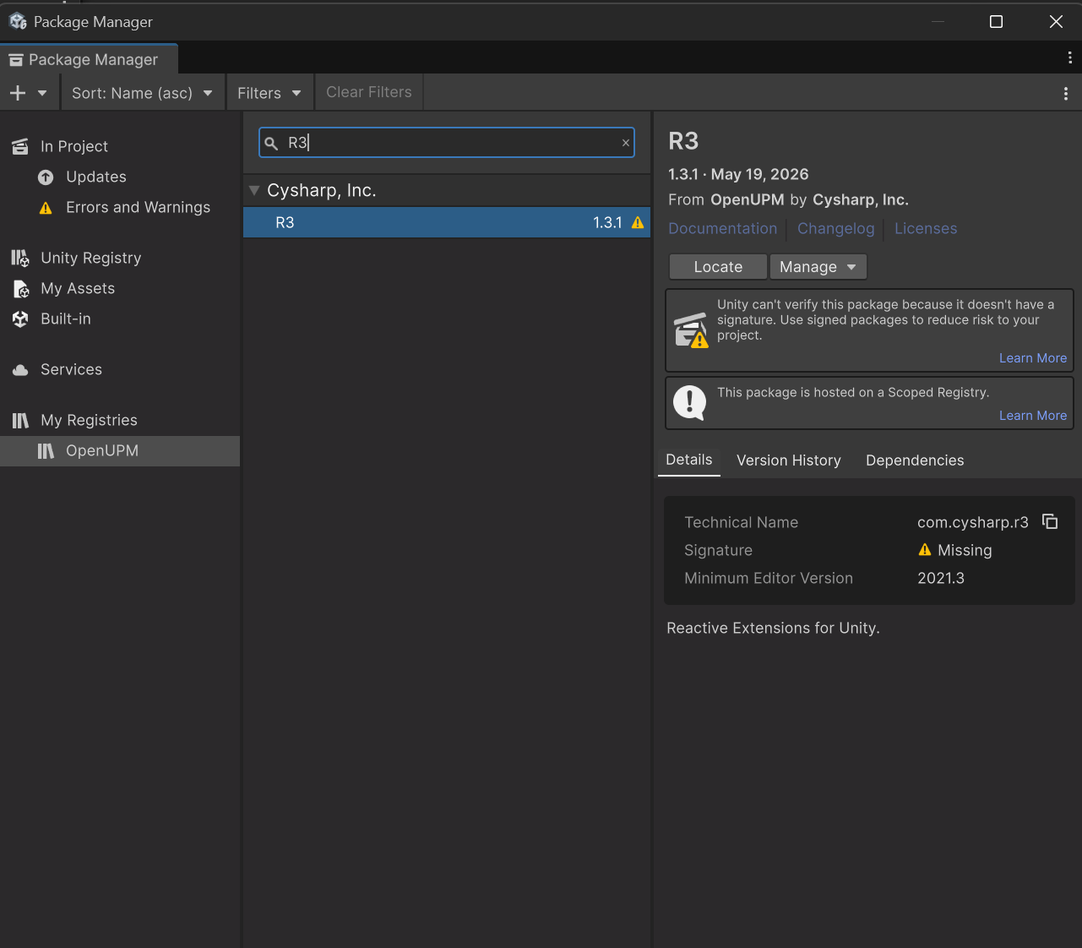Screen dimensions: 1082x948
Task: Click the Unity Registry icon
Action: click(x=20, y=258)
